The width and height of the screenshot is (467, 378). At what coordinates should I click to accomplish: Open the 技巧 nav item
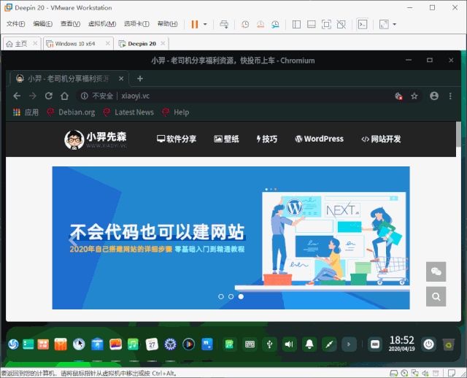pos(267,139)
